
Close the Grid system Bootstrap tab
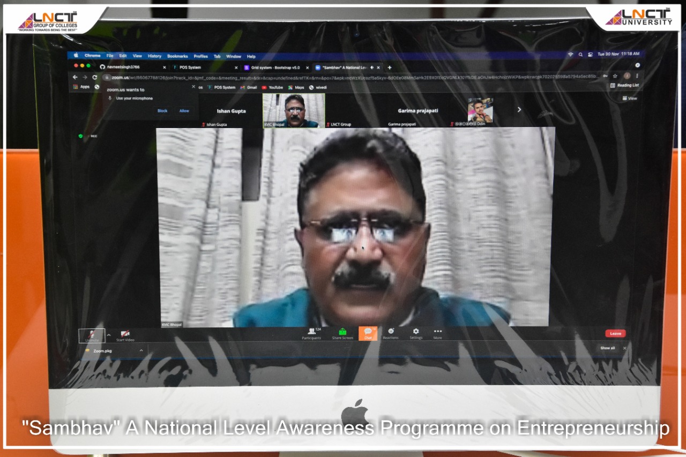pyautogui.click(x=307, y=68)
